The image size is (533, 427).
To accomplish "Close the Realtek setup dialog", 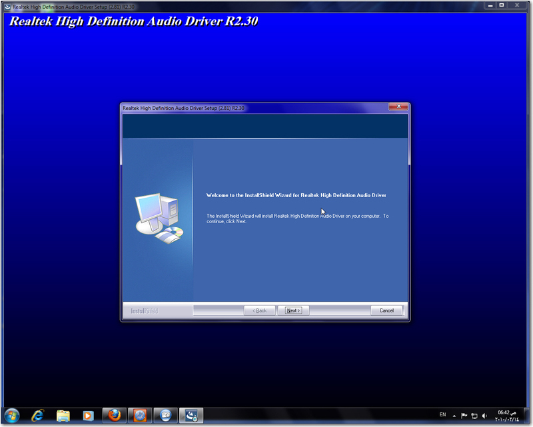I will 398,107.
